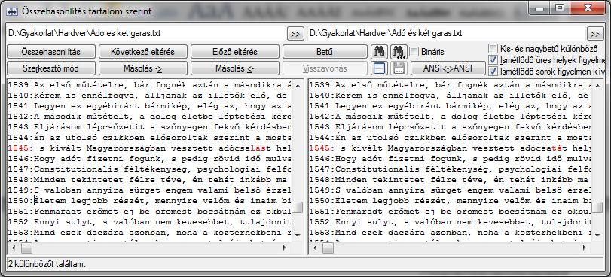Click the window title 'Összehasonlítás tartalom szerint'
Viewport: 611px width, 277px height.
(x=87, y=12)
